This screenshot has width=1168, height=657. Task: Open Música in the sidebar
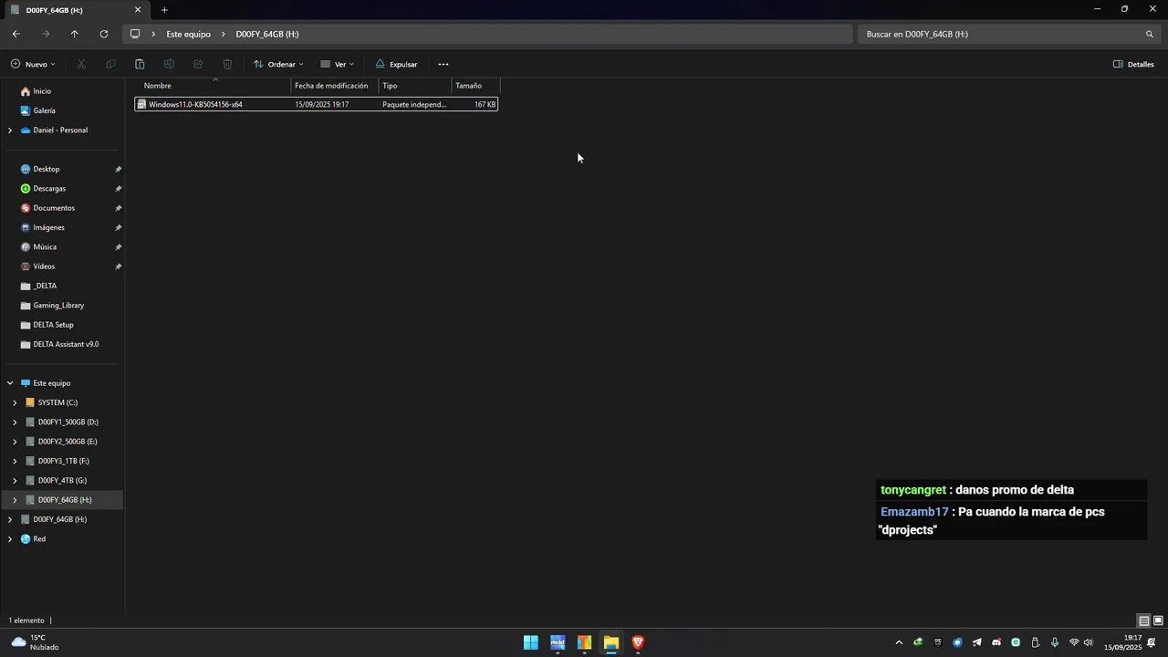pyautogui.click(x=45, y=247)
